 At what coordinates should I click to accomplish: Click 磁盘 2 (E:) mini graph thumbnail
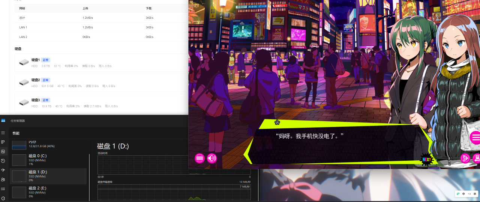[x=19, y=192]
